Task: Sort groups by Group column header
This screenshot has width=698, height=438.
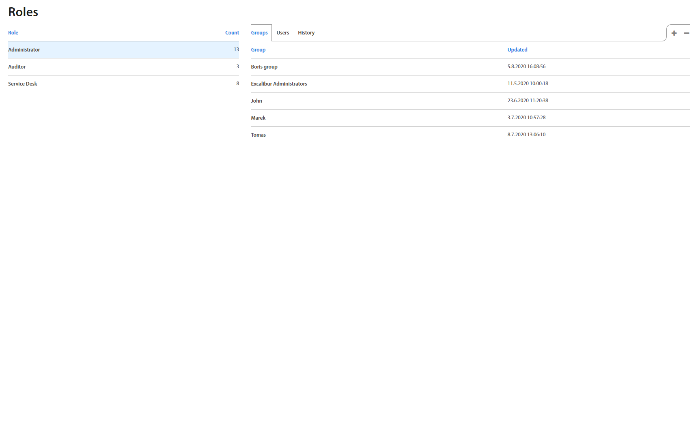Action: [258, 50]
